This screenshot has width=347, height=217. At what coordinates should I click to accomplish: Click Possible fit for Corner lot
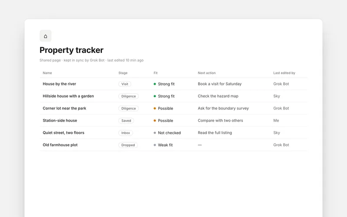[x=164, y=108]
